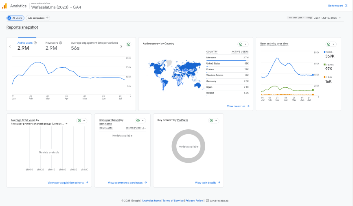Click the All Users segment avatar icon
The width and height of the screenshot is (353, 206).
pyautogui.click(x=9, y=18)
